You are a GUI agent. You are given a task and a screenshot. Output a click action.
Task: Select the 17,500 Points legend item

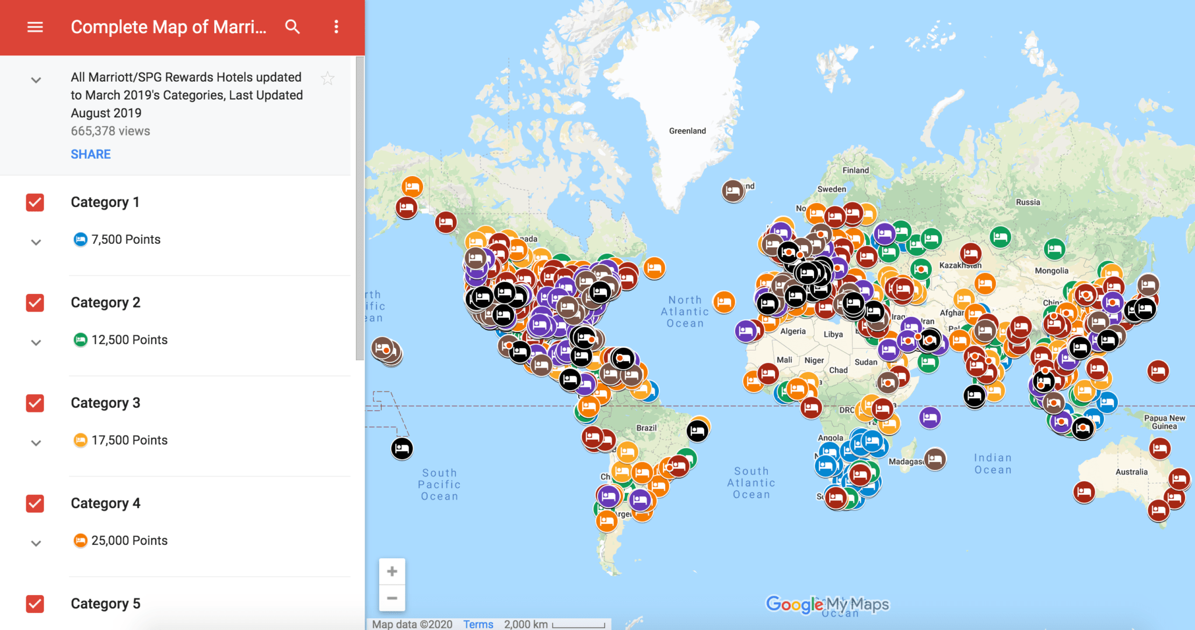[x=128, y=440]
